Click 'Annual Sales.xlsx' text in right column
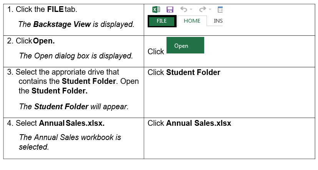Screen dimensions: 318x170 pos(198,123)
